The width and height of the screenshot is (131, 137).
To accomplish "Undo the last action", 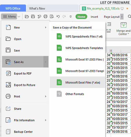I will (58, 17).
